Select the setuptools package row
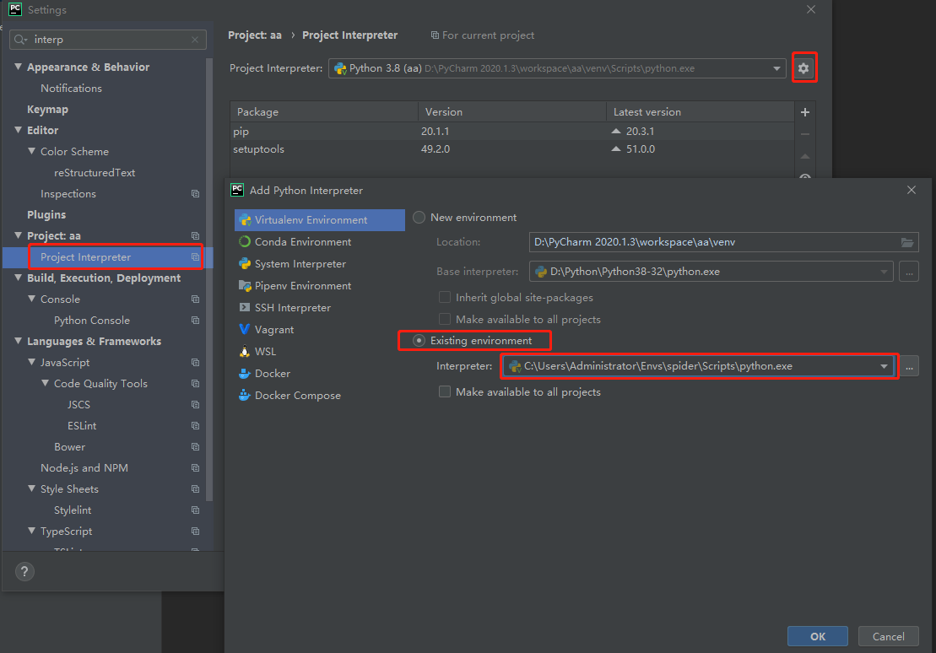The image size is (936, 653). click(x=512, y=149)
